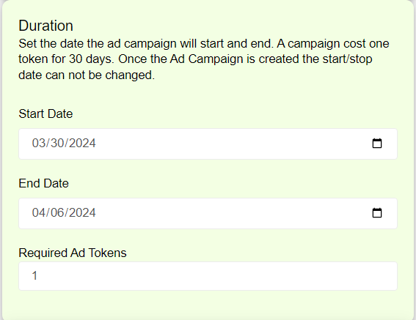Select the month 03 in Start Date
Viewport: 416px width, 320px height.
[x=39, y=144]
